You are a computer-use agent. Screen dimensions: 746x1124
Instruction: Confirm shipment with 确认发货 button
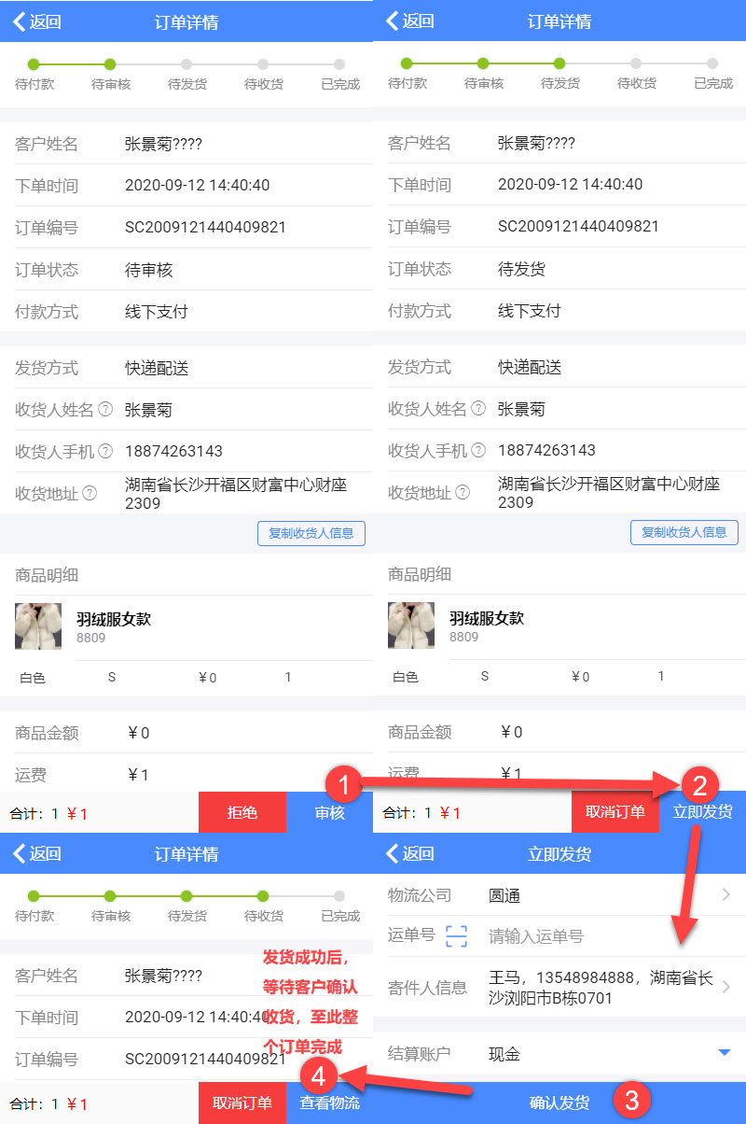(559, 1103)
